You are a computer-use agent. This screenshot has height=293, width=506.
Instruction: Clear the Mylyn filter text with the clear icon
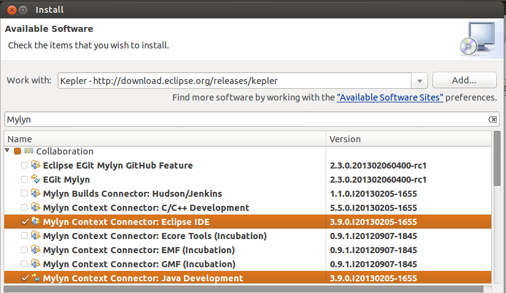(x=493, y=120)
